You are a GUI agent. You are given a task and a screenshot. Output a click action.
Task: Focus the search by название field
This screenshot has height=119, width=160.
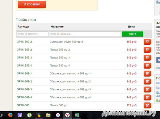[x=85, y=34]
